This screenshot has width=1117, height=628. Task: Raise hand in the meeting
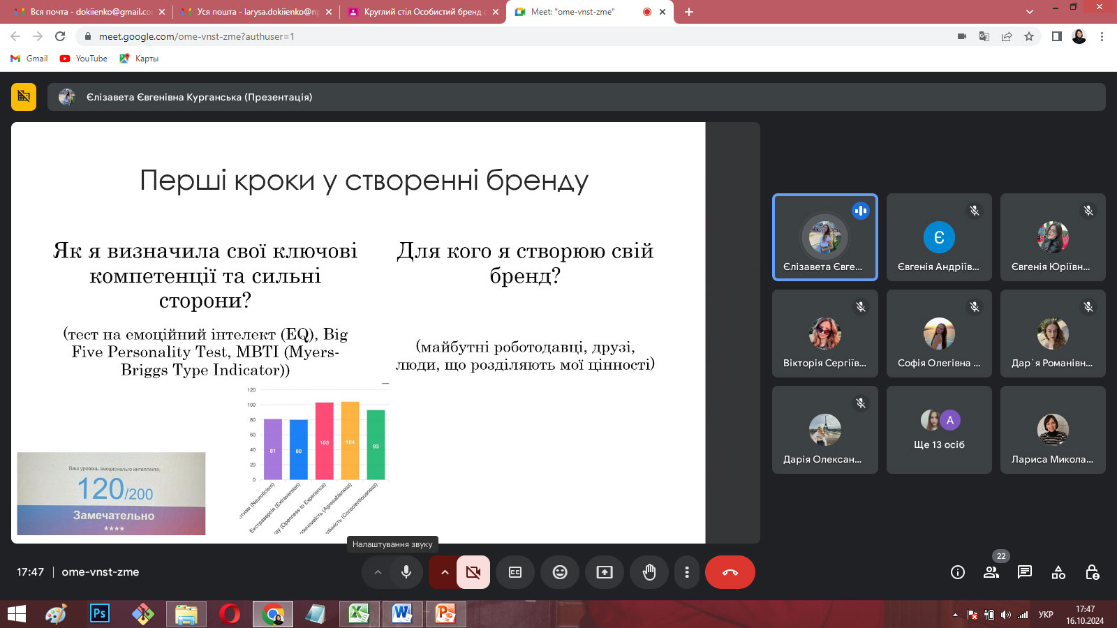tap(649, 572)
